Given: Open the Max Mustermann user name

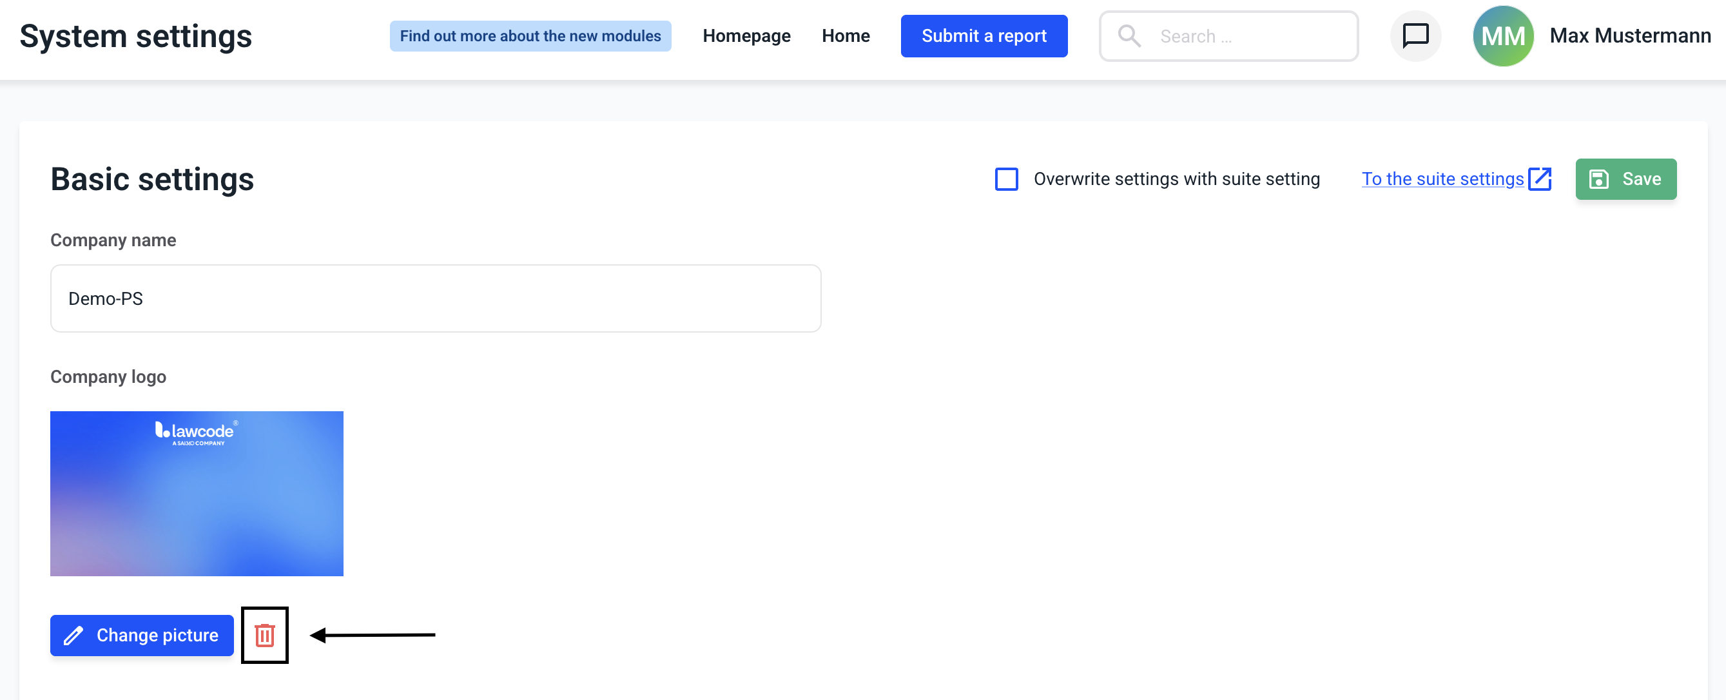Looking at the screenshot, I should point(1629,35).
